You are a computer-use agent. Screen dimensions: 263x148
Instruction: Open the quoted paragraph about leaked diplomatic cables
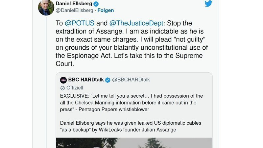click(x=131, y=126)
